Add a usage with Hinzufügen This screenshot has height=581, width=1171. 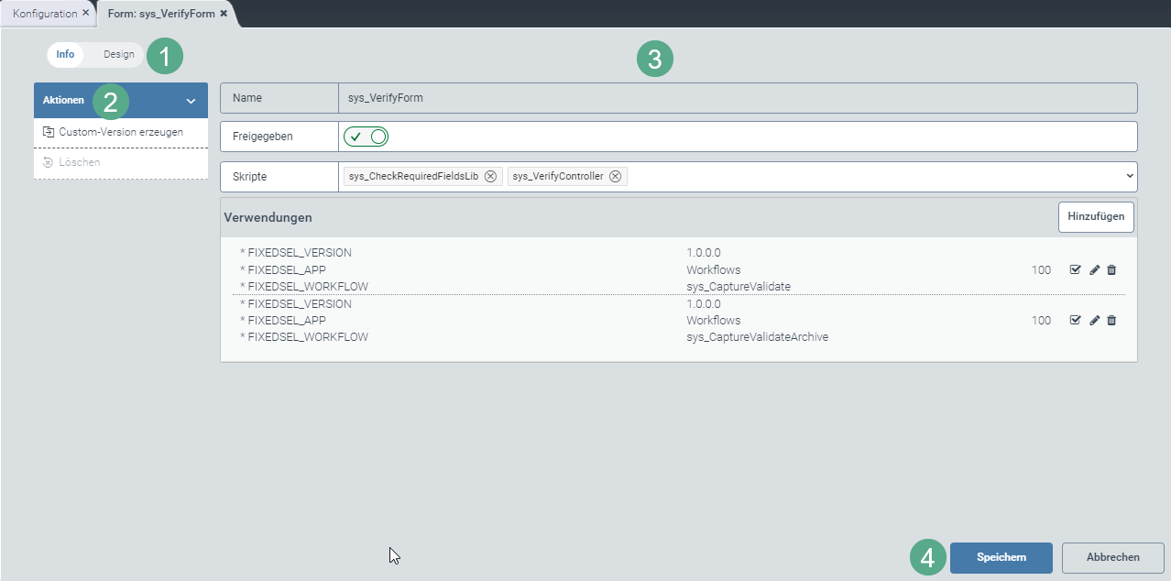[1096, 217]
